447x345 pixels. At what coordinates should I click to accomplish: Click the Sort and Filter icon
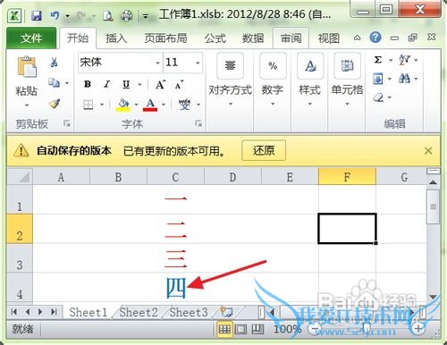[404, 60]
